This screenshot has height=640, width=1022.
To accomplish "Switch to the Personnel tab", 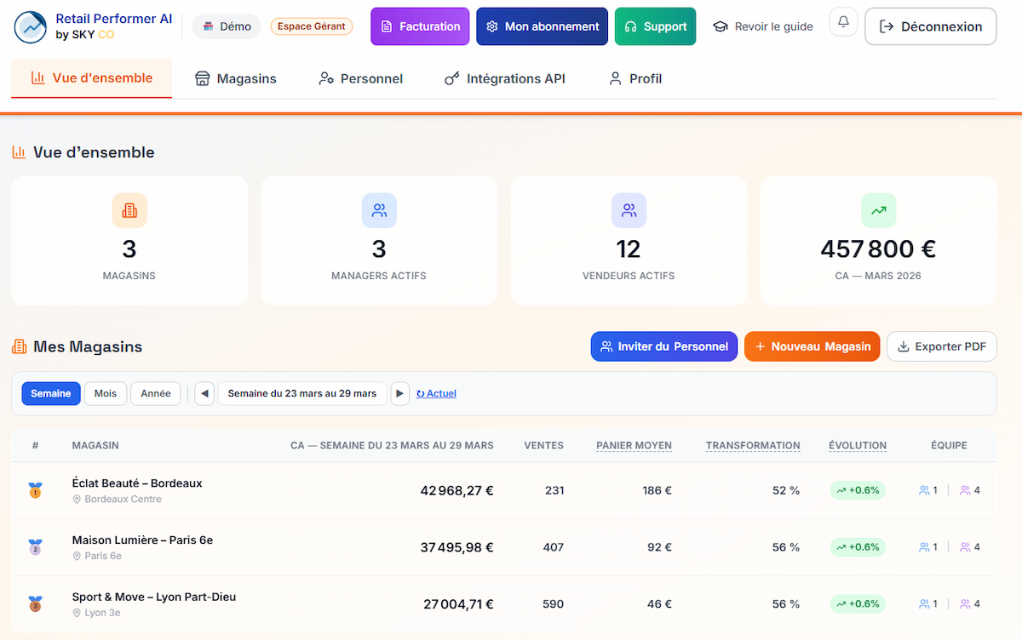I will (x=359, y=78).
